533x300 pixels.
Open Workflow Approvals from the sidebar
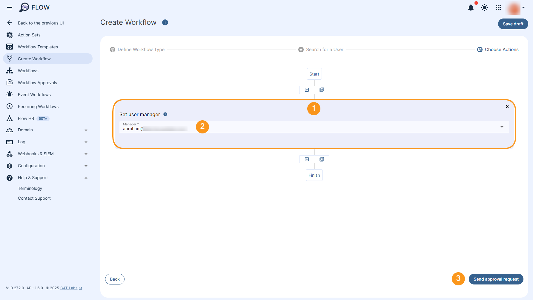37,82
